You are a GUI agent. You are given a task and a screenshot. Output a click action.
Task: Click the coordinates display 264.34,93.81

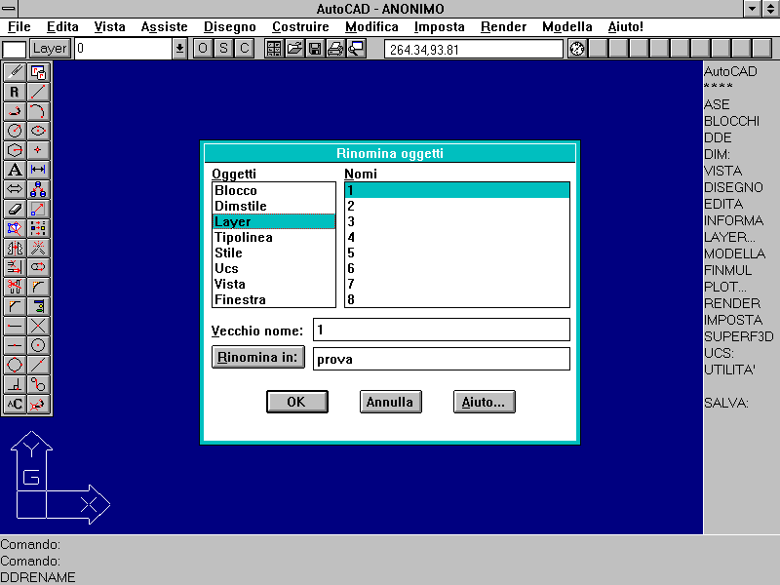[474, 50]
